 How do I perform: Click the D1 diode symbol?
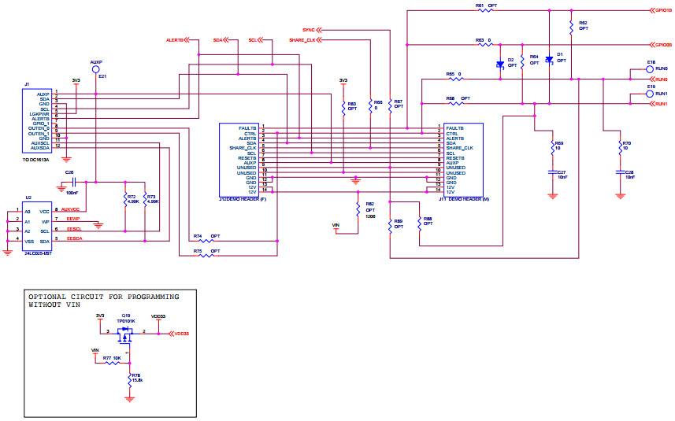coord(549,59)
